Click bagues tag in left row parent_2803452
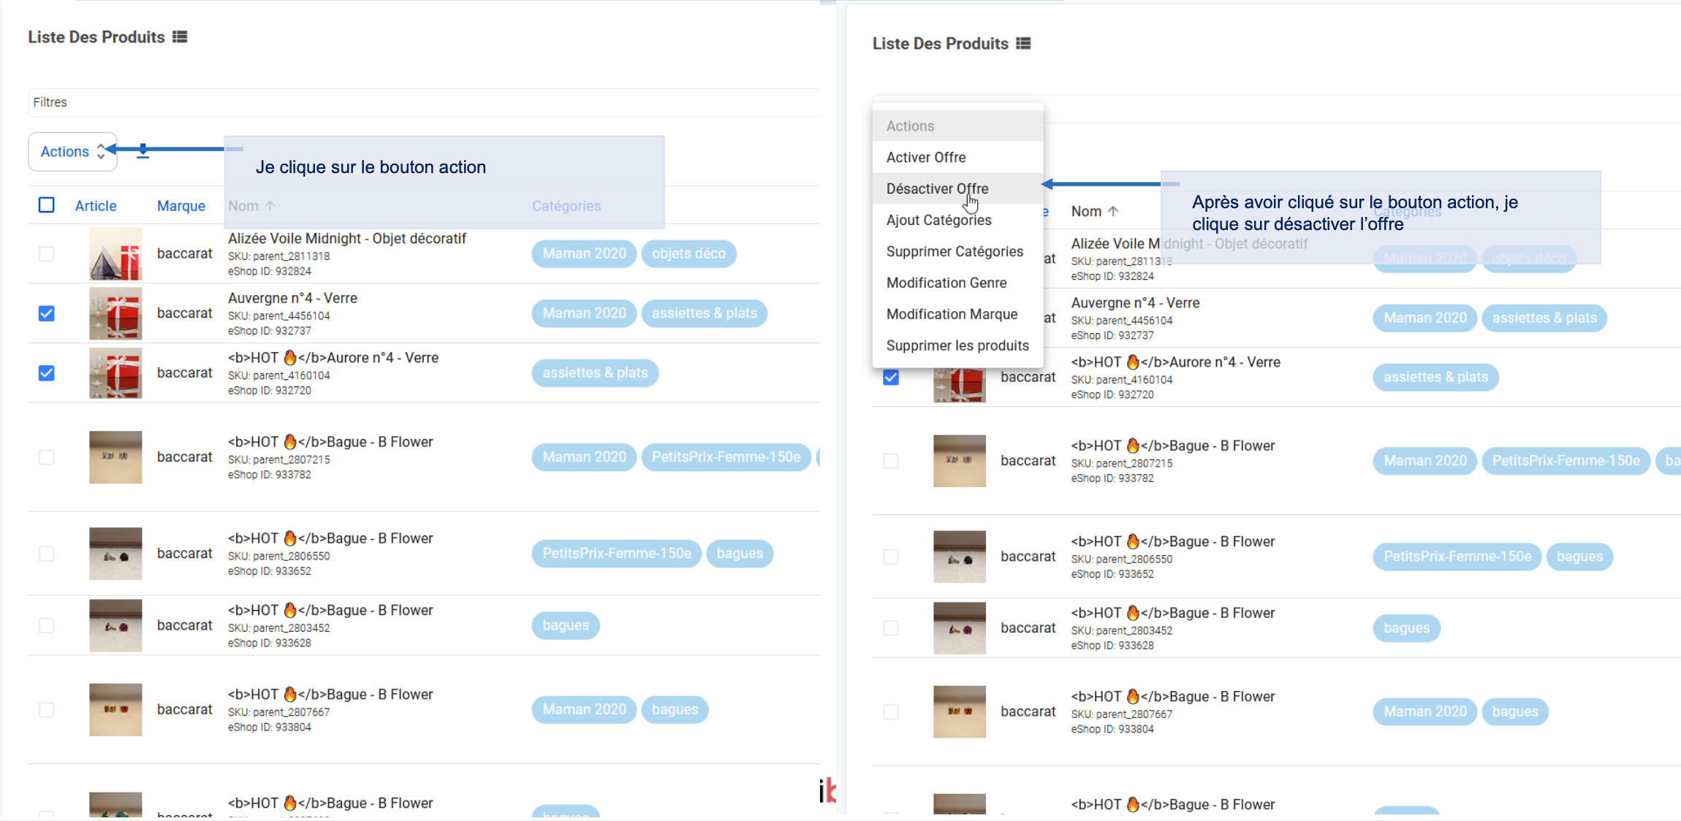This screenshot has height=821, width=1681. (x=566, y=625)
